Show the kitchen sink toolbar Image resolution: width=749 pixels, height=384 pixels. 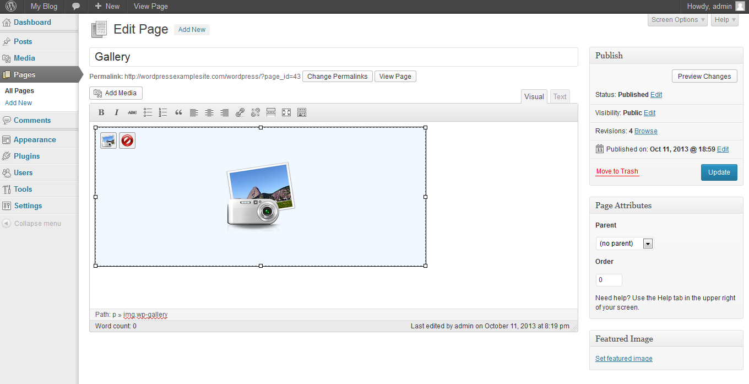(x=302, y=112)
